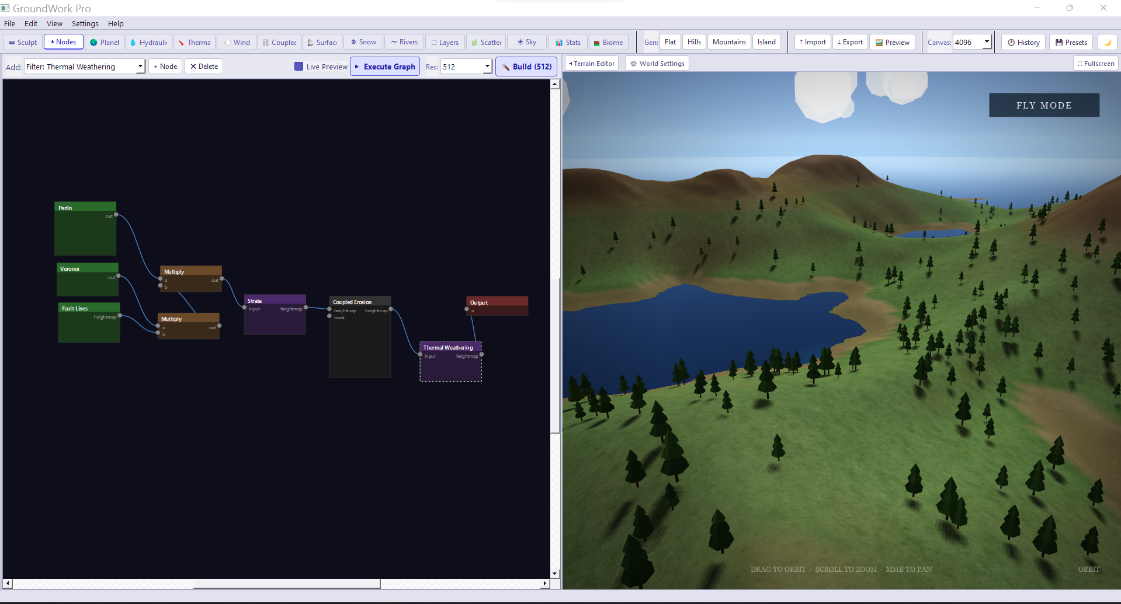Open the File menu
The width and height of the screenshot is (1121, 604).
click(10, 23)
